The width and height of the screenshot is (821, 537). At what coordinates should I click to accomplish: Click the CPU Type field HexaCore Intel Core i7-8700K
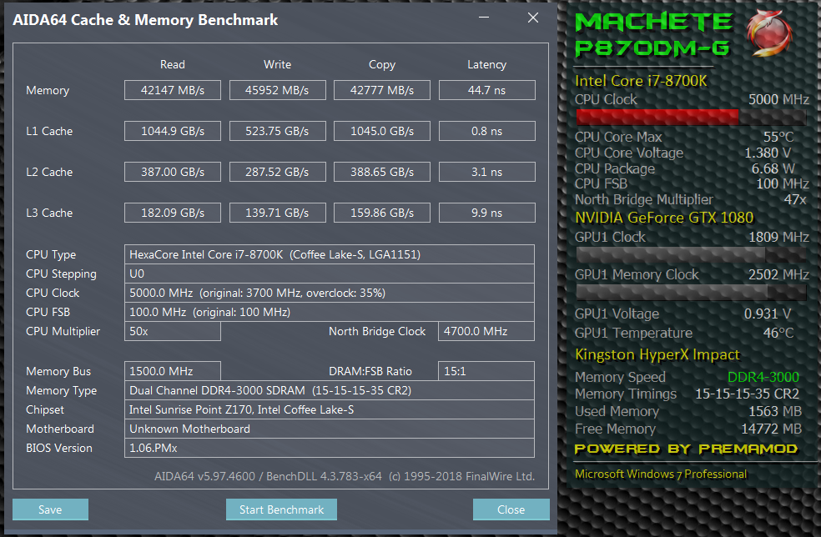click(330, 254)
